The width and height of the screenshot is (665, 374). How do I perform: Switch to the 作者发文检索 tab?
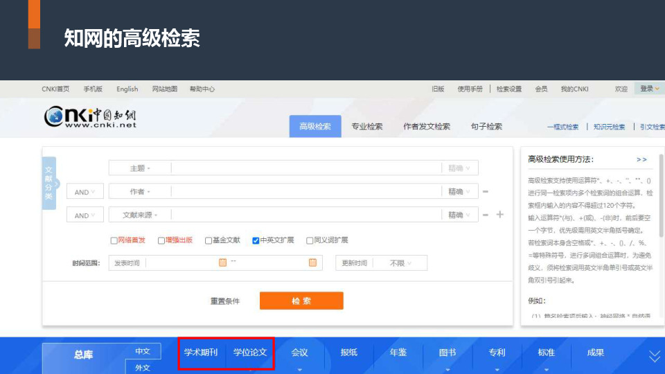pos(427,126)
